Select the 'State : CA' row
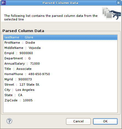122x129 pixels. [x=60, y=95]
